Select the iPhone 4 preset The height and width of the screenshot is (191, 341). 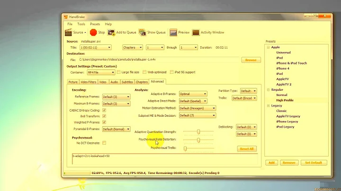283,69
